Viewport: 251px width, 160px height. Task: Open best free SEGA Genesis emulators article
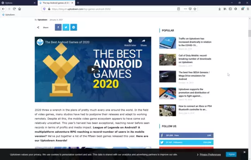(x=194, y=76)
